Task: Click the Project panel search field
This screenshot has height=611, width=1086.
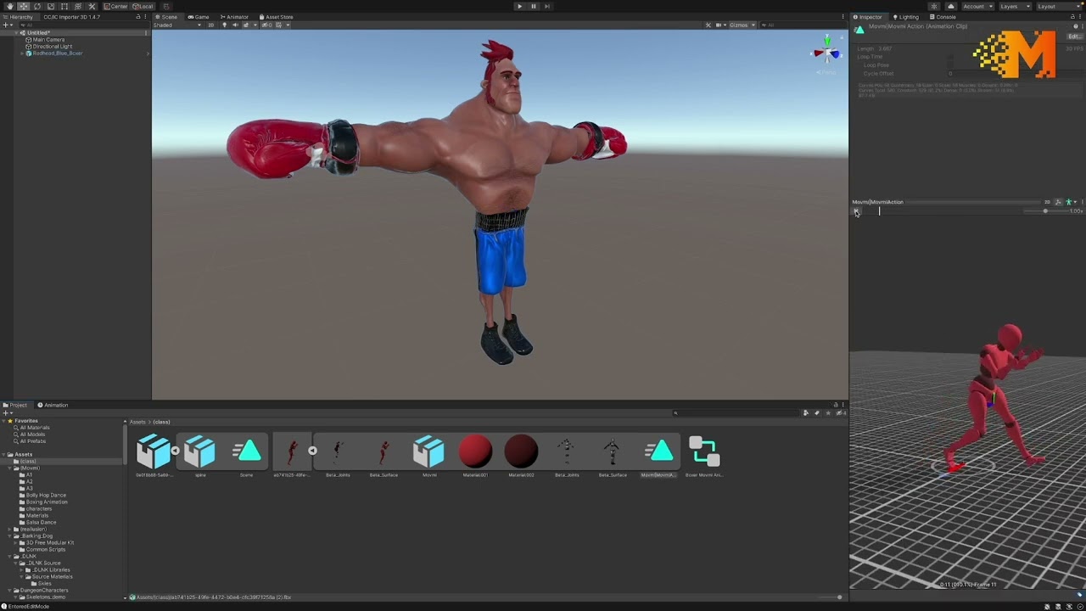Action: coord(736,412)
